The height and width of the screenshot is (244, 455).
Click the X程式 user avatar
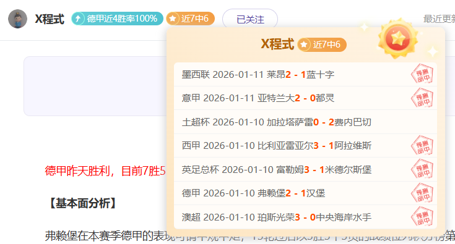pyautogui.click(x=17, y=19)
